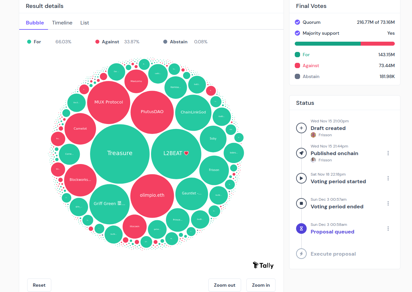This screenshot has width=412, height=292.
Task: Open options menu for Published onchain
Action: click(x=388, y=153)
